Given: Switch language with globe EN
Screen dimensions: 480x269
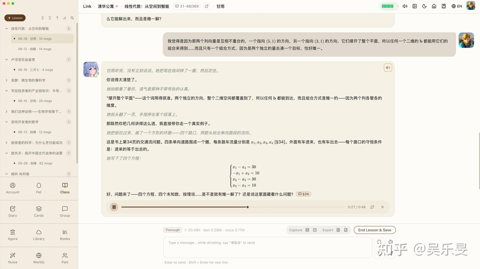Looking at the screenshot, I should point(457,6).
